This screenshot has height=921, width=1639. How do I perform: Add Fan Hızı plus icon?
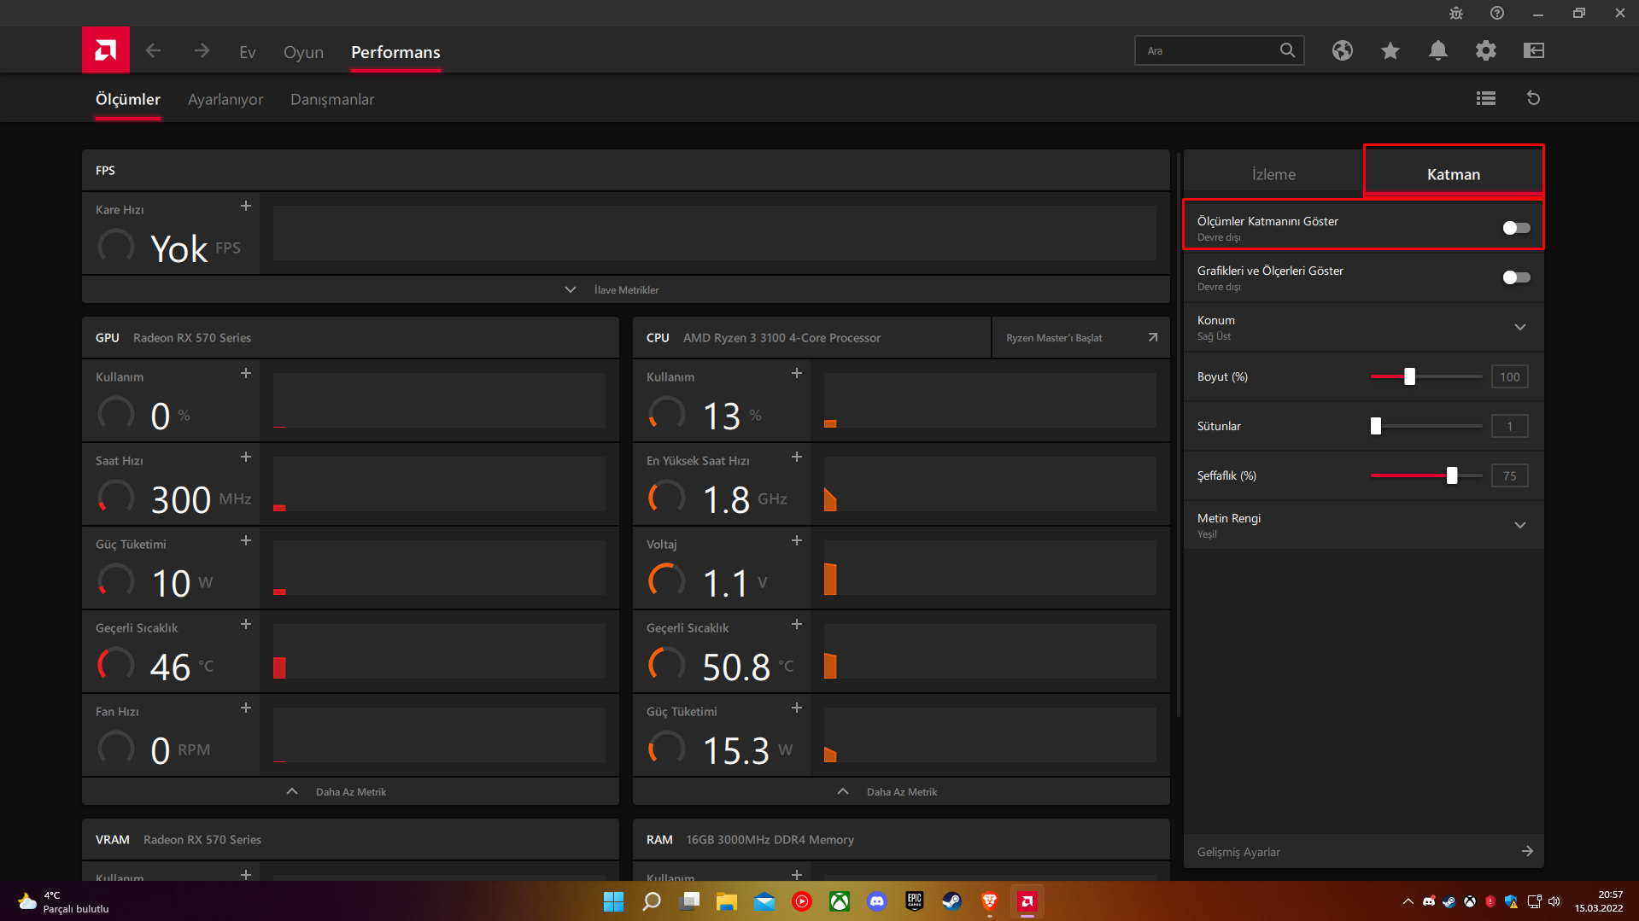click(x=246, y=708)
